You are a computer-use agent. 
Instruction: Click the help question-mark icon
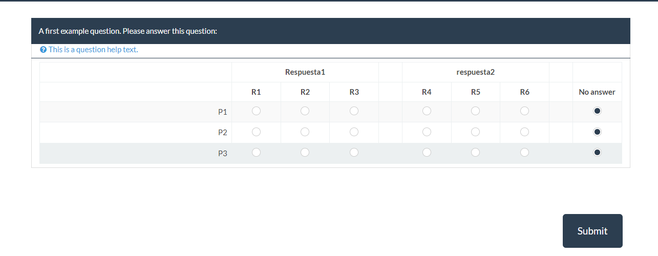tap(43, 50)
